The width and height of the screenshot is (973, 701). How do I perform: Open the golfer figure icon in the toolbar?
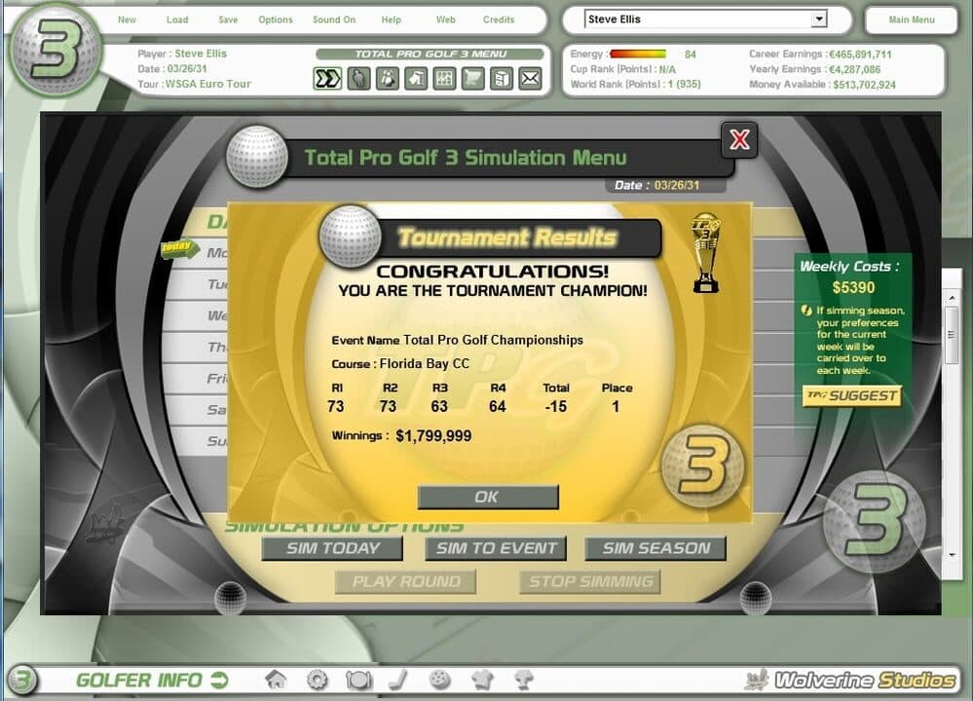pos(358,79)
